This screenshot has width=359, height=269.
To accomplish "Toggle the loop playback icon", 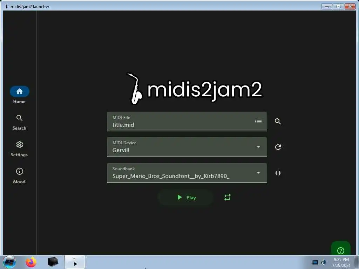I will (227, 197).
